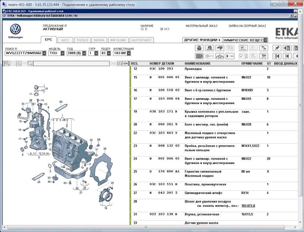The image size is (304, 232).
Task: Select part row 036 103 171 B
Action: 214,114
